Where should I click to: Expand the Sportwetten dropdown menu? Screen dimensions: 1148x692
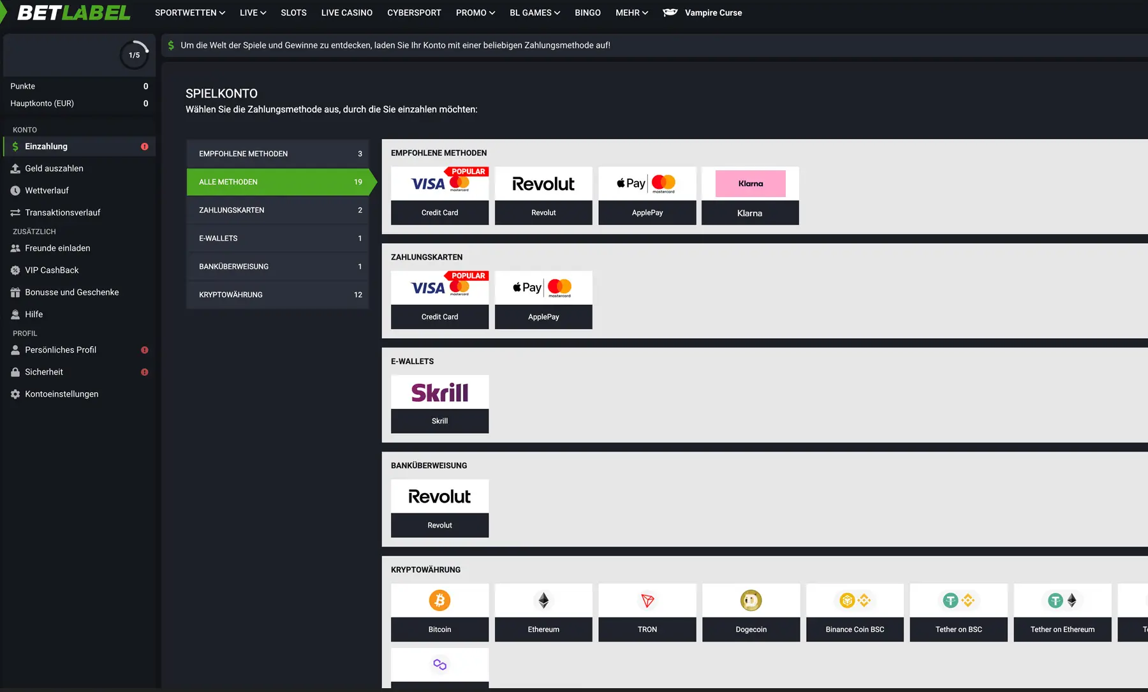(189, 13)
